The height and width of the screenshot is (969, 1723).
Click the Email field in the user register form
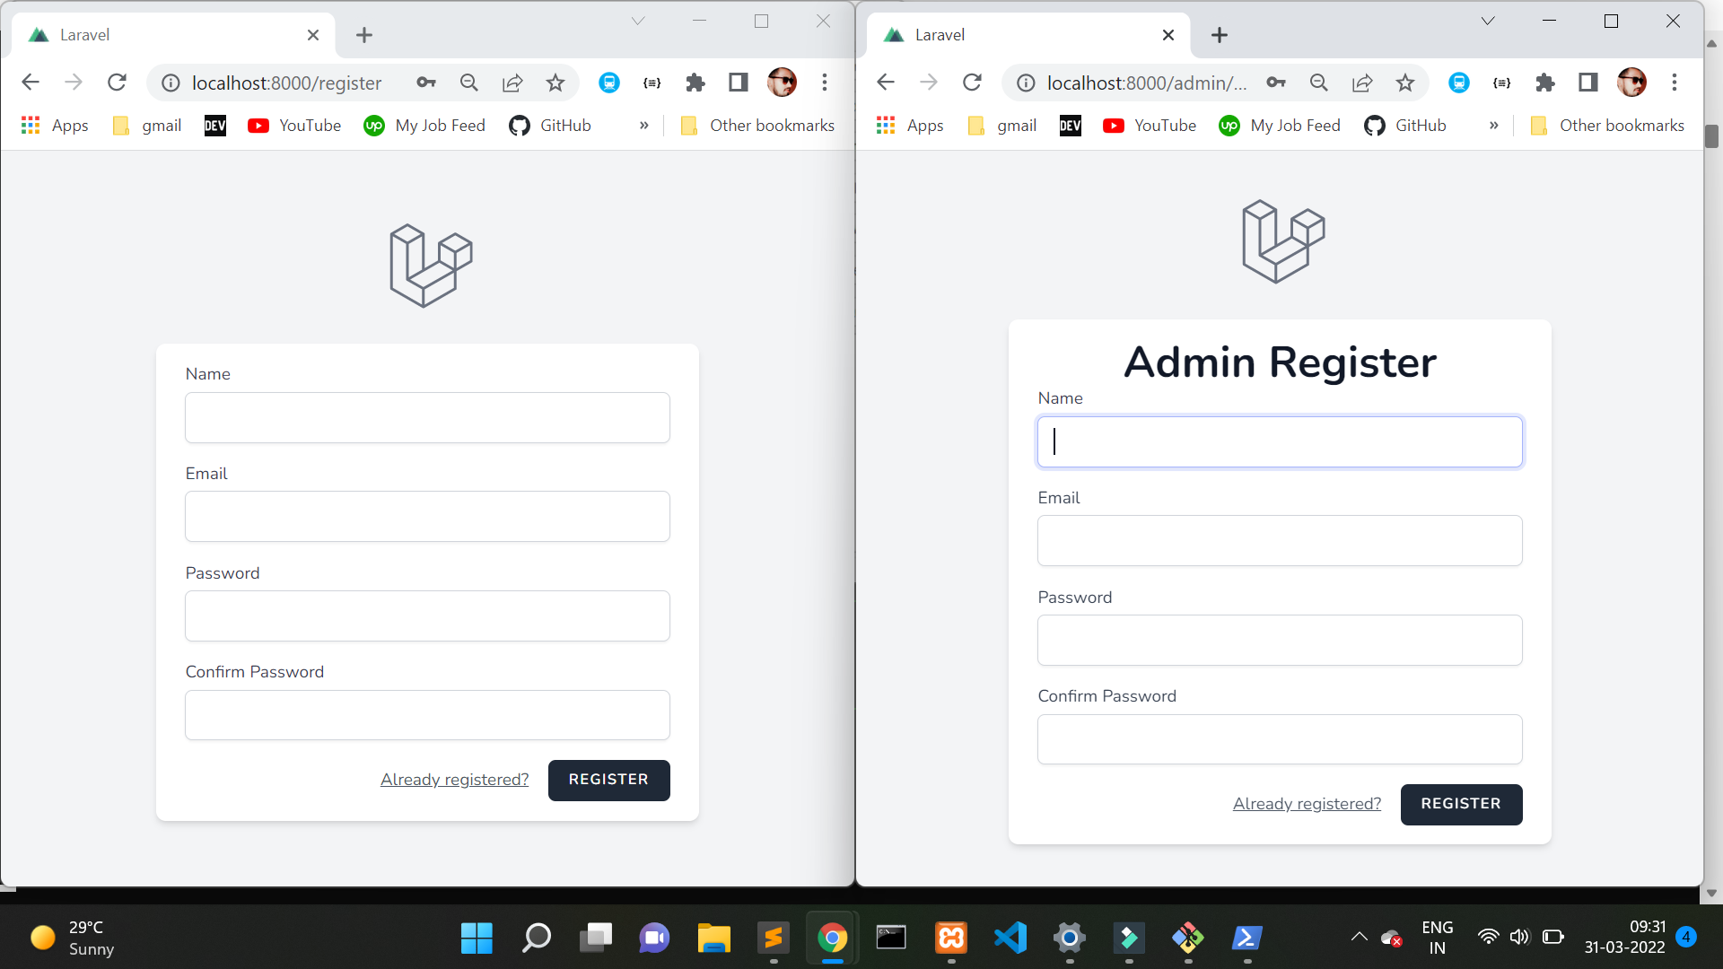(x=427, y=517)
